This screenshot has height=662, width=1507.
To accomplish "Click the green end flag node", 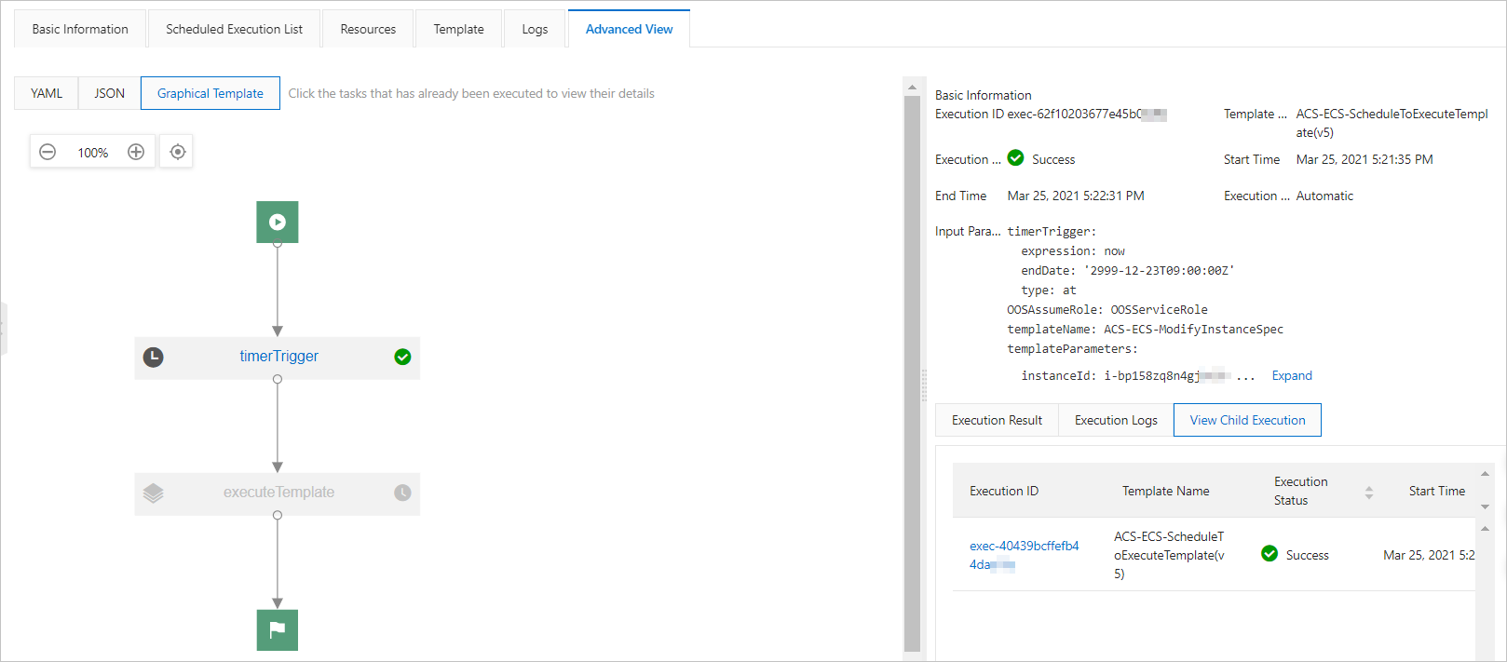I will tap(278, 630).
